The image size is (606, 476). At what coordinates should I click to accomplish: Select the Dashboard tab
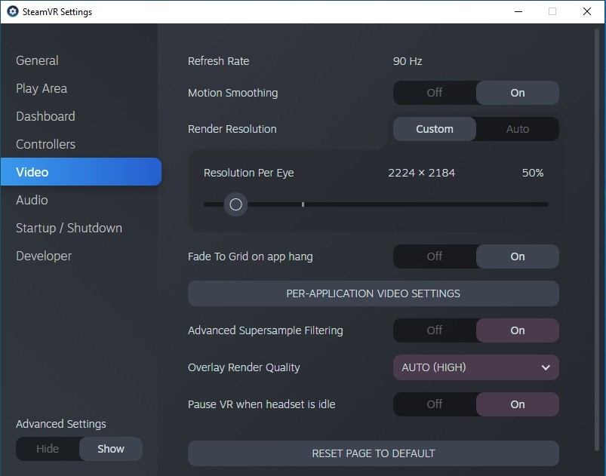(x=45, y=116)
